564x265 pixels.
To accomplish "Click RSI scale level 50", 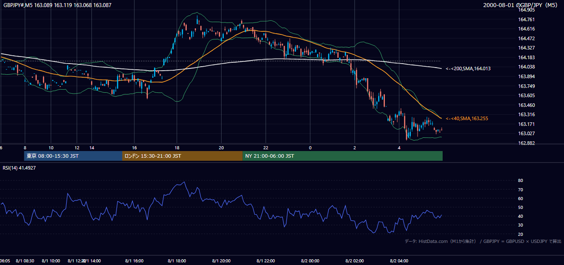I will pyautogui.click(x=521, y=207).
